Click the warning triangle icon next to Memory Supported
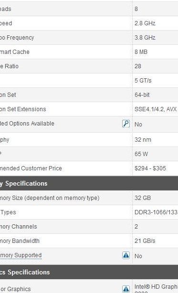The width and height of the screenshot is (178, 293). (x=126, y=255)
